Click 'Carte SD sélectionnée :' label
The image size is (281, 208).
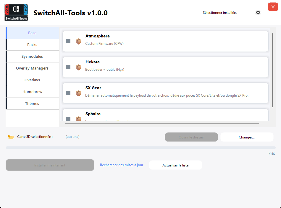click(x=35, y=137)
